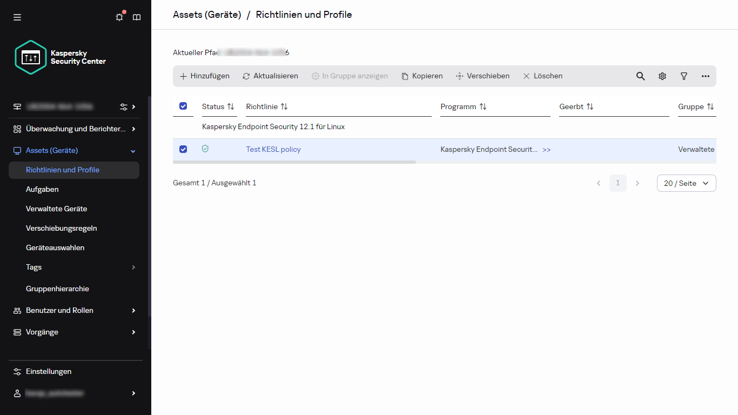Screen dimensions: 738x415
Task: Click the Hinzufügen button
Action: pos(205,76)
